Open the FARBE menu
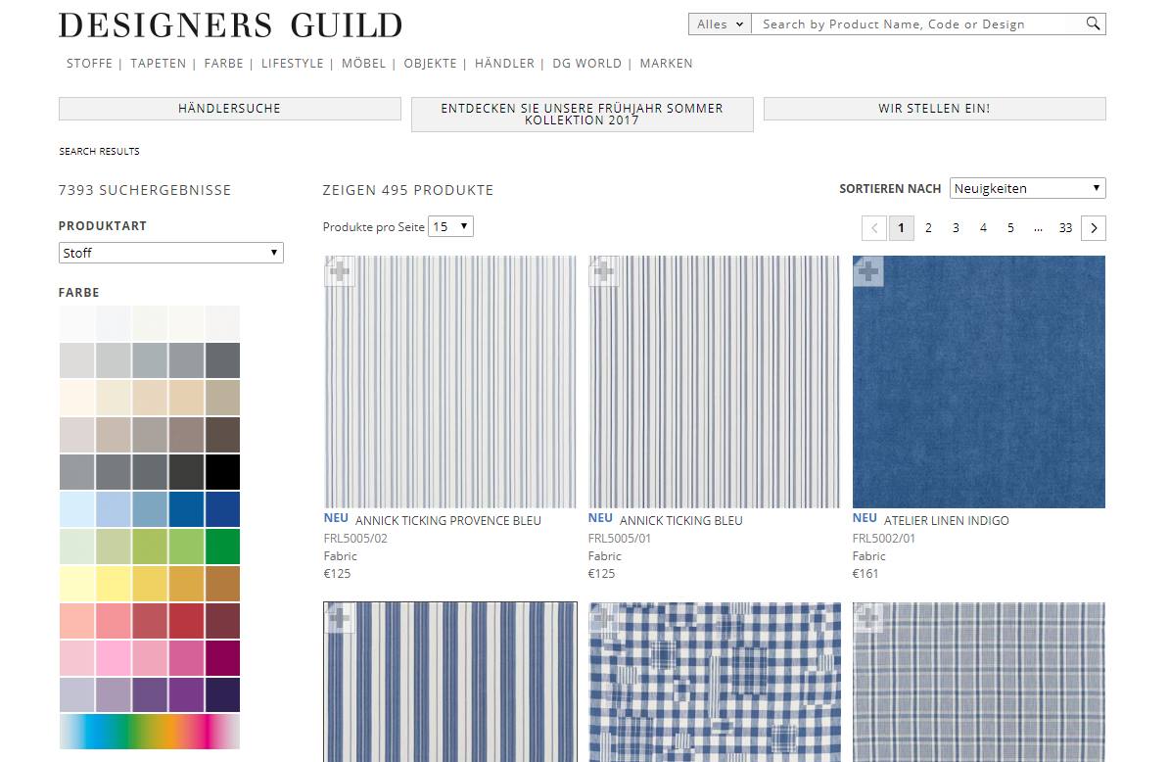1169x762 pixels. pos(223,64)
